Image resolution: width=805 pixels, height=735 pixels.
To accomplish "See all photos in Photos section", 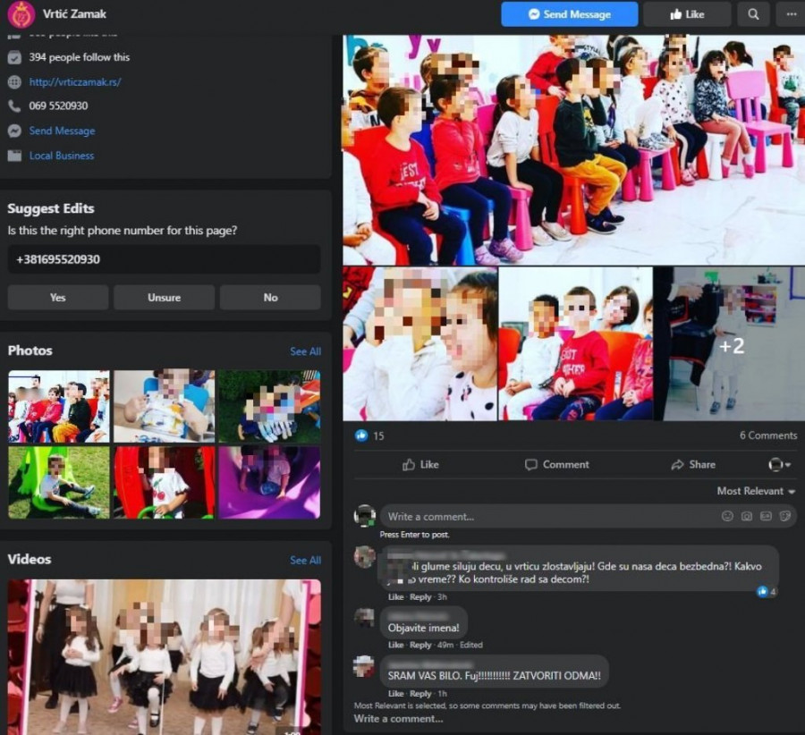I will tap(305, 351).
